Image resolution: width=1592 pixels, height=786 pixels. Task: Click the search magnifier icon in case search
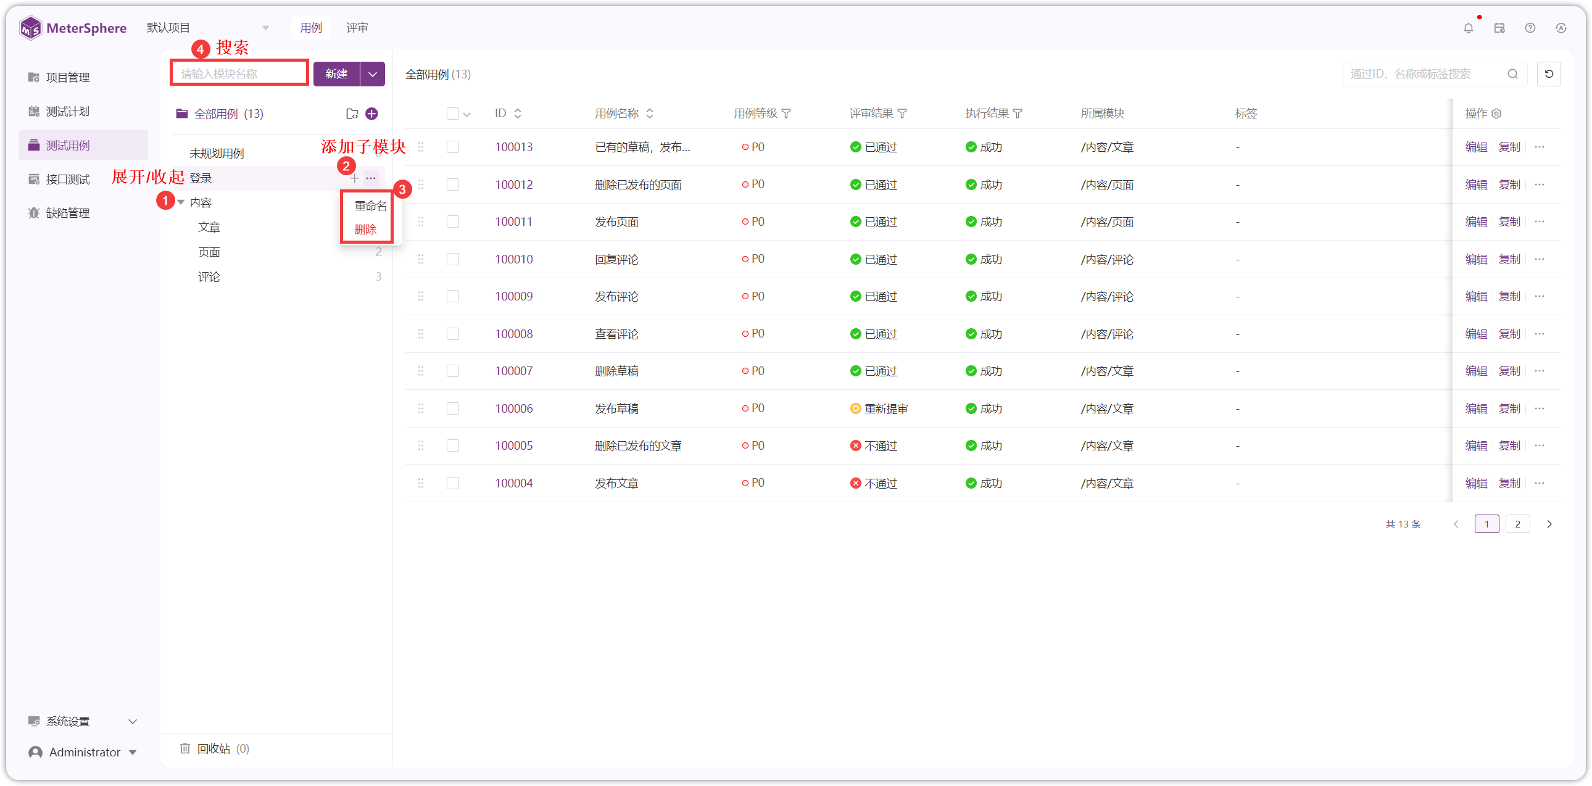[1513, 74]
